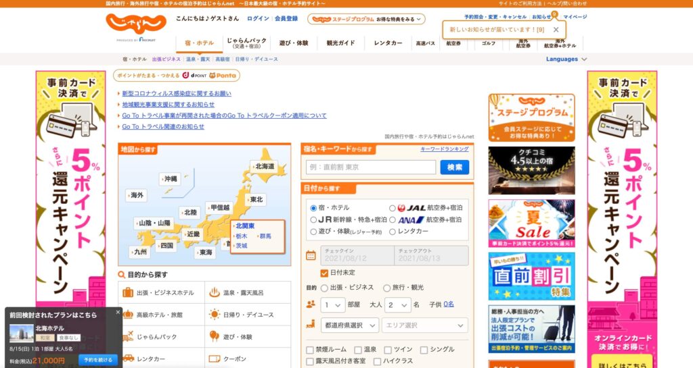Click the coupon icon

point(214,358)
